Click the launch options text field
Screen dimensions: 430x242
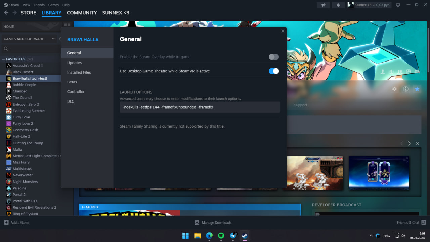200,107
